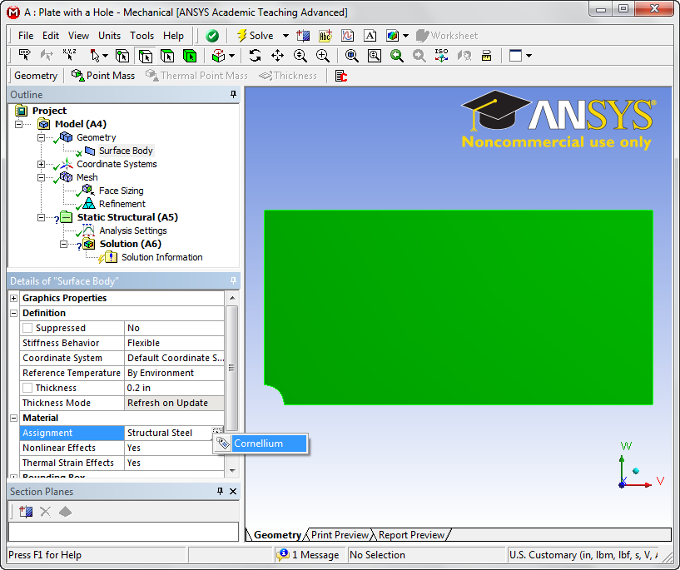Close the Section Planes panel
The image size is (680, 570).
tap(233, 491)
